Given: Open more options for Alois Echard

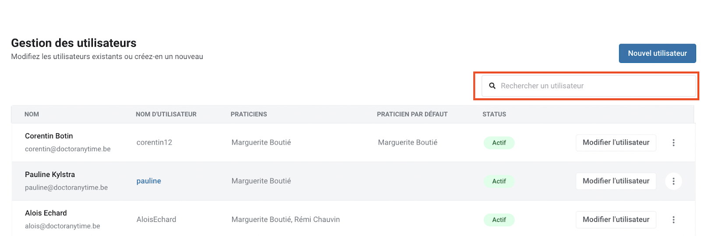Looking at the screenshot, I should coord(673,220).
